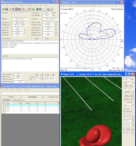This screenshot has width=136, height=146.
Task: Click the Res button in Viewer
Action: [x=131, y=95]
